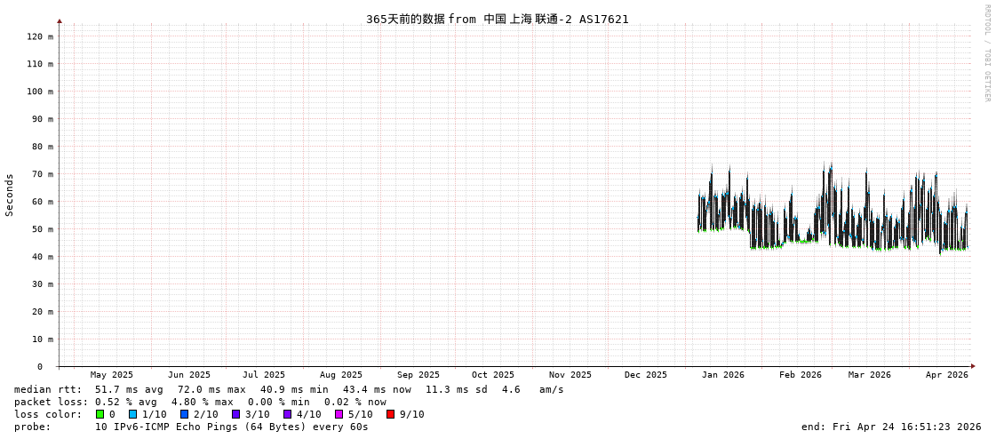The height and width of the screenshot is (439, 996).
Task: Click the Seconds y-axis title
Action: coord(10,195)
